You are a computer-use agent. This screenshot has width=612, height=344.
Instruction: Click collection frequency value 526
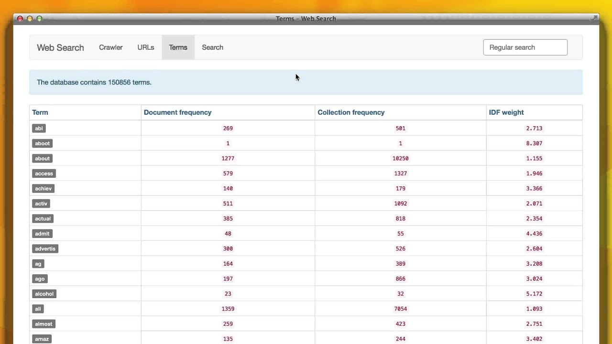(400, 248)
